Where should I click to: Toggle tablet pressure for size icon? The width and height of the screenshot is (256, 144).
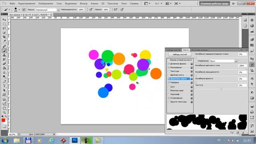pyautogui.click(x=122, y=10)
